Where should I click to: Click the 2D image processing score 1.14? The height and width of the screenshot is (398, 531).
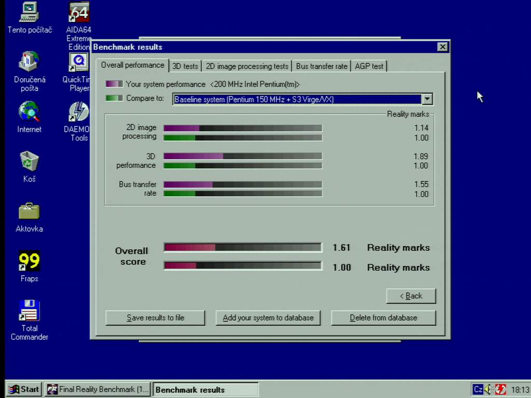point(421,128)
